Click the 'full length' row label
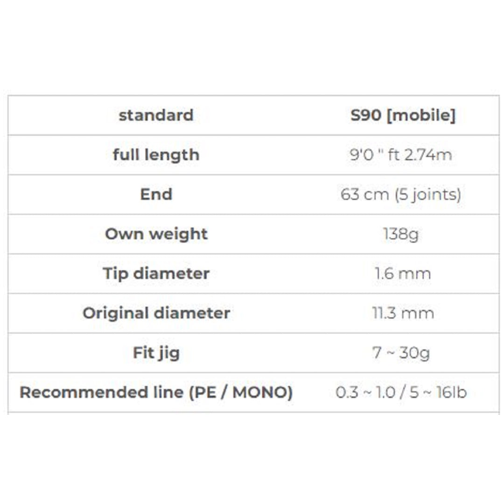Screen dimensions: 504x504 pyautogui.click(x=156, y=155)
